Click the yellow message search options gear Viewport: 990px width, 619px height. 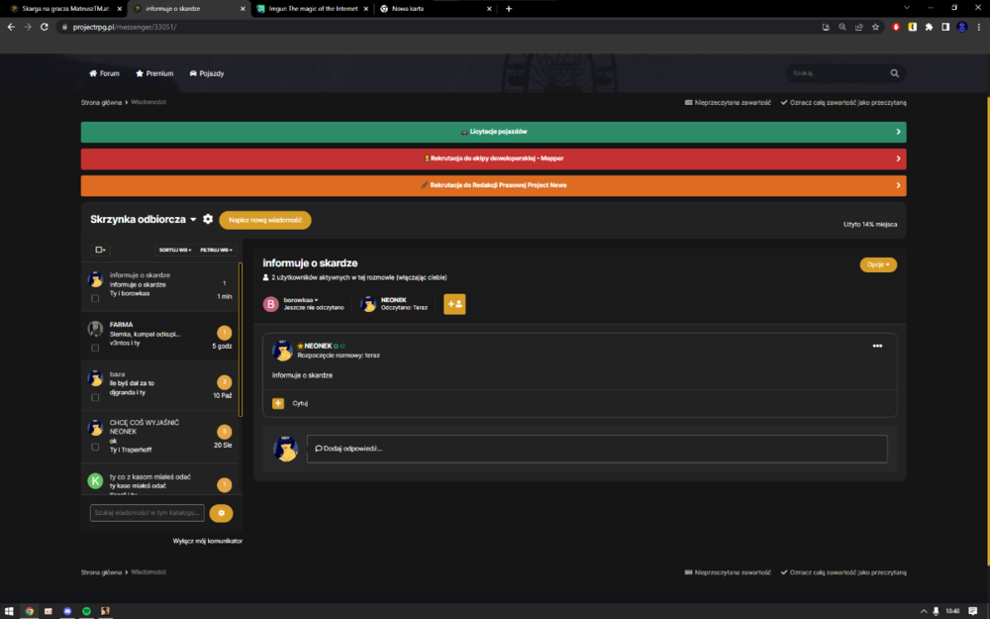(221, 513)
